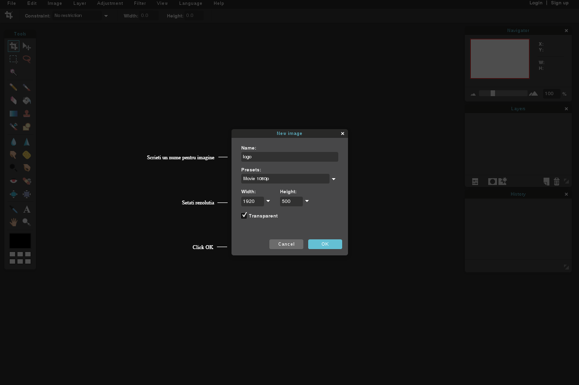Select the Smudge finger tool

[13, 155]
